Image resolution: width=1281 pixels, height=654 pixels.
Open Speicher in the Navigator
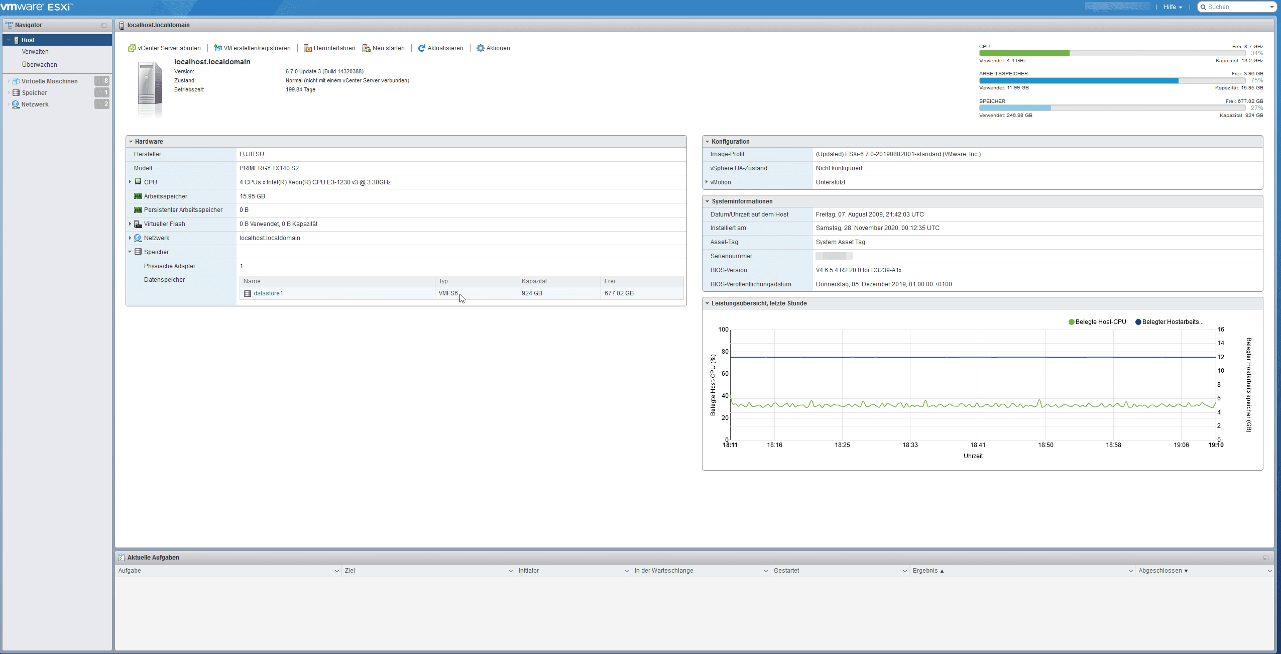[35, 93]
